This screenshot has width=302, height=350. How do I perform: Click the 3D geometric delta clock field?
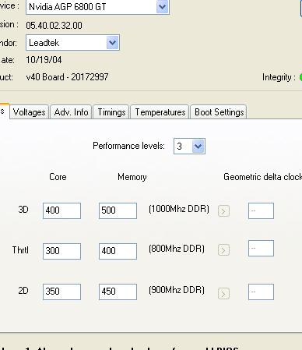click(x=261, y=210)
